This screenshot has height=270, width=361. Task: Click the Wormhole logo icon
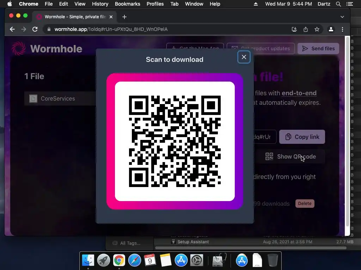(x=19, y=49)
